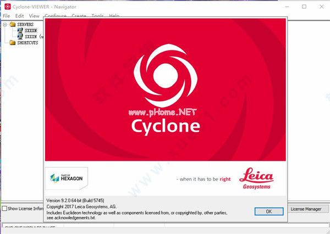This screenshot has width=330, height=234.
Task: Select the SERVERS tree label
Action: click(25, 24)
